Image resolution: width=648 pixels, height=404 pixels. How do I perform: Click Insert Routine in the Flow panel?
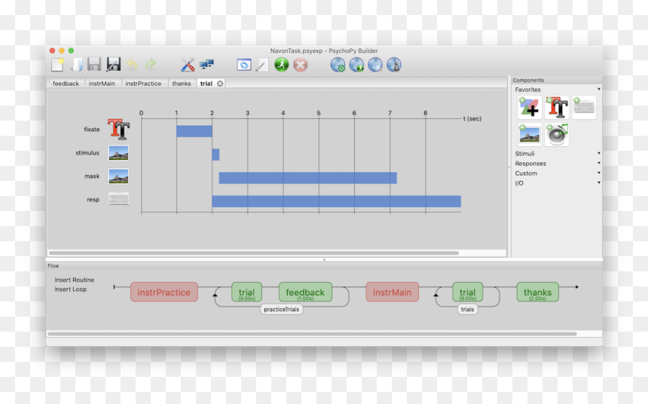75,280
